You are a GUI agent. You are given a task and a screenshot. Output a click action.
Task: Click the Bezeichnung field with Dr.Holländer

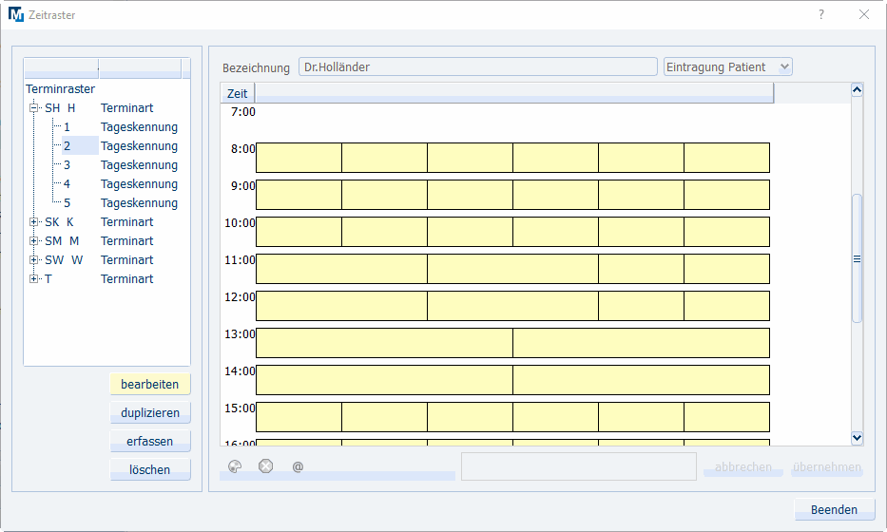[x=477, y=67]
